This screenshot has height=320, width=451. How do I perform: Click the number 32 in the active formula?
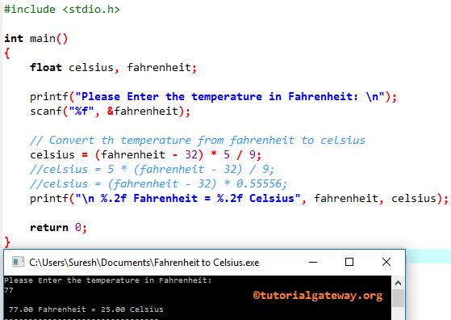point(191,154)
